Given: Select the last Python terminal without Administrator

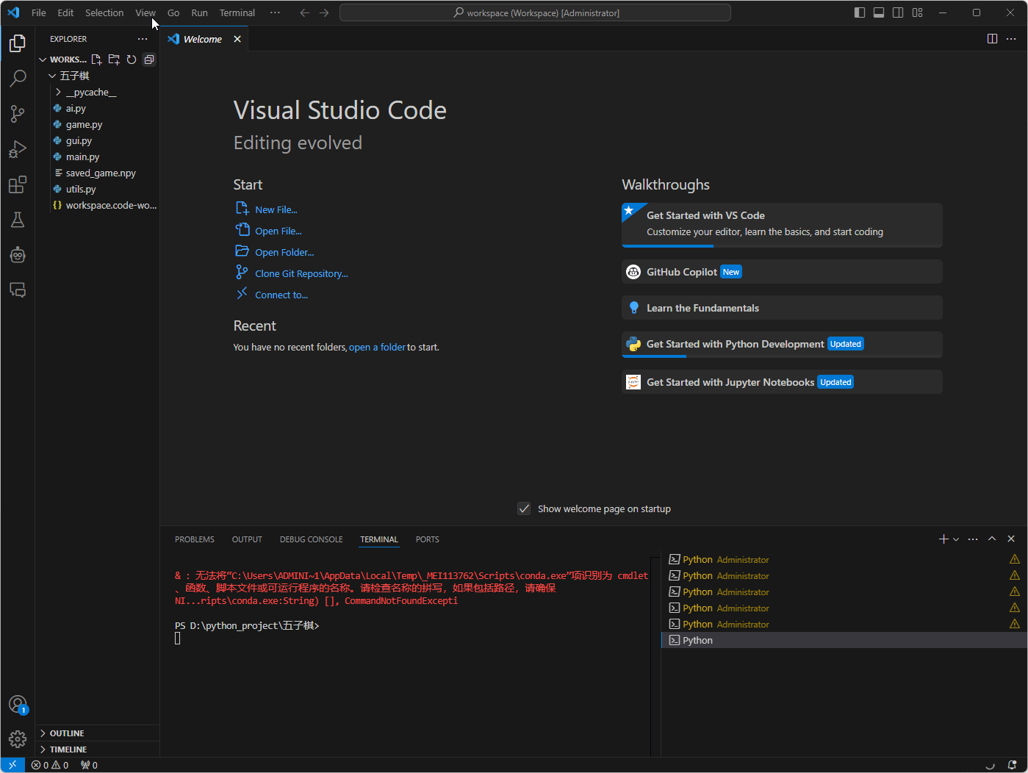Looking at the screenshot, I should (x=844, y=640).
